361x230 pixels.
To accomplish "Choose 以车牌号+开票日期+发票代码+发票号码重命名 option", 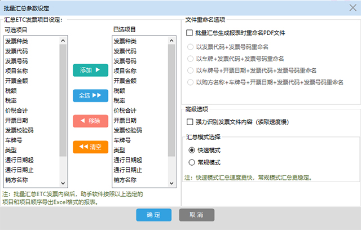I will (x=191, y=70).
